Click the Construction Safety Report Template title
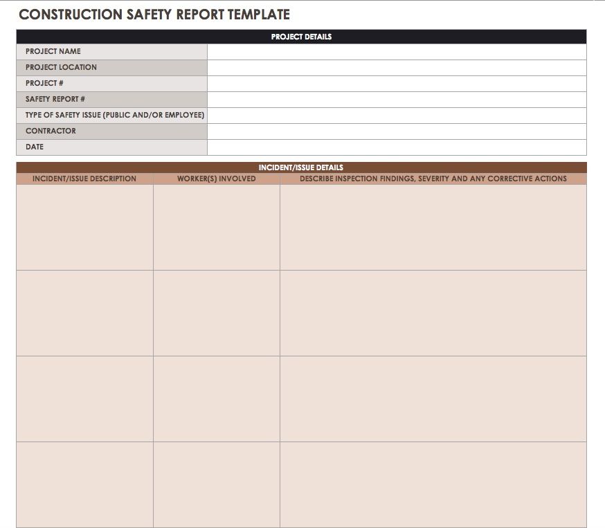Viewport: 605px width, 528px height. coord(154,15)
